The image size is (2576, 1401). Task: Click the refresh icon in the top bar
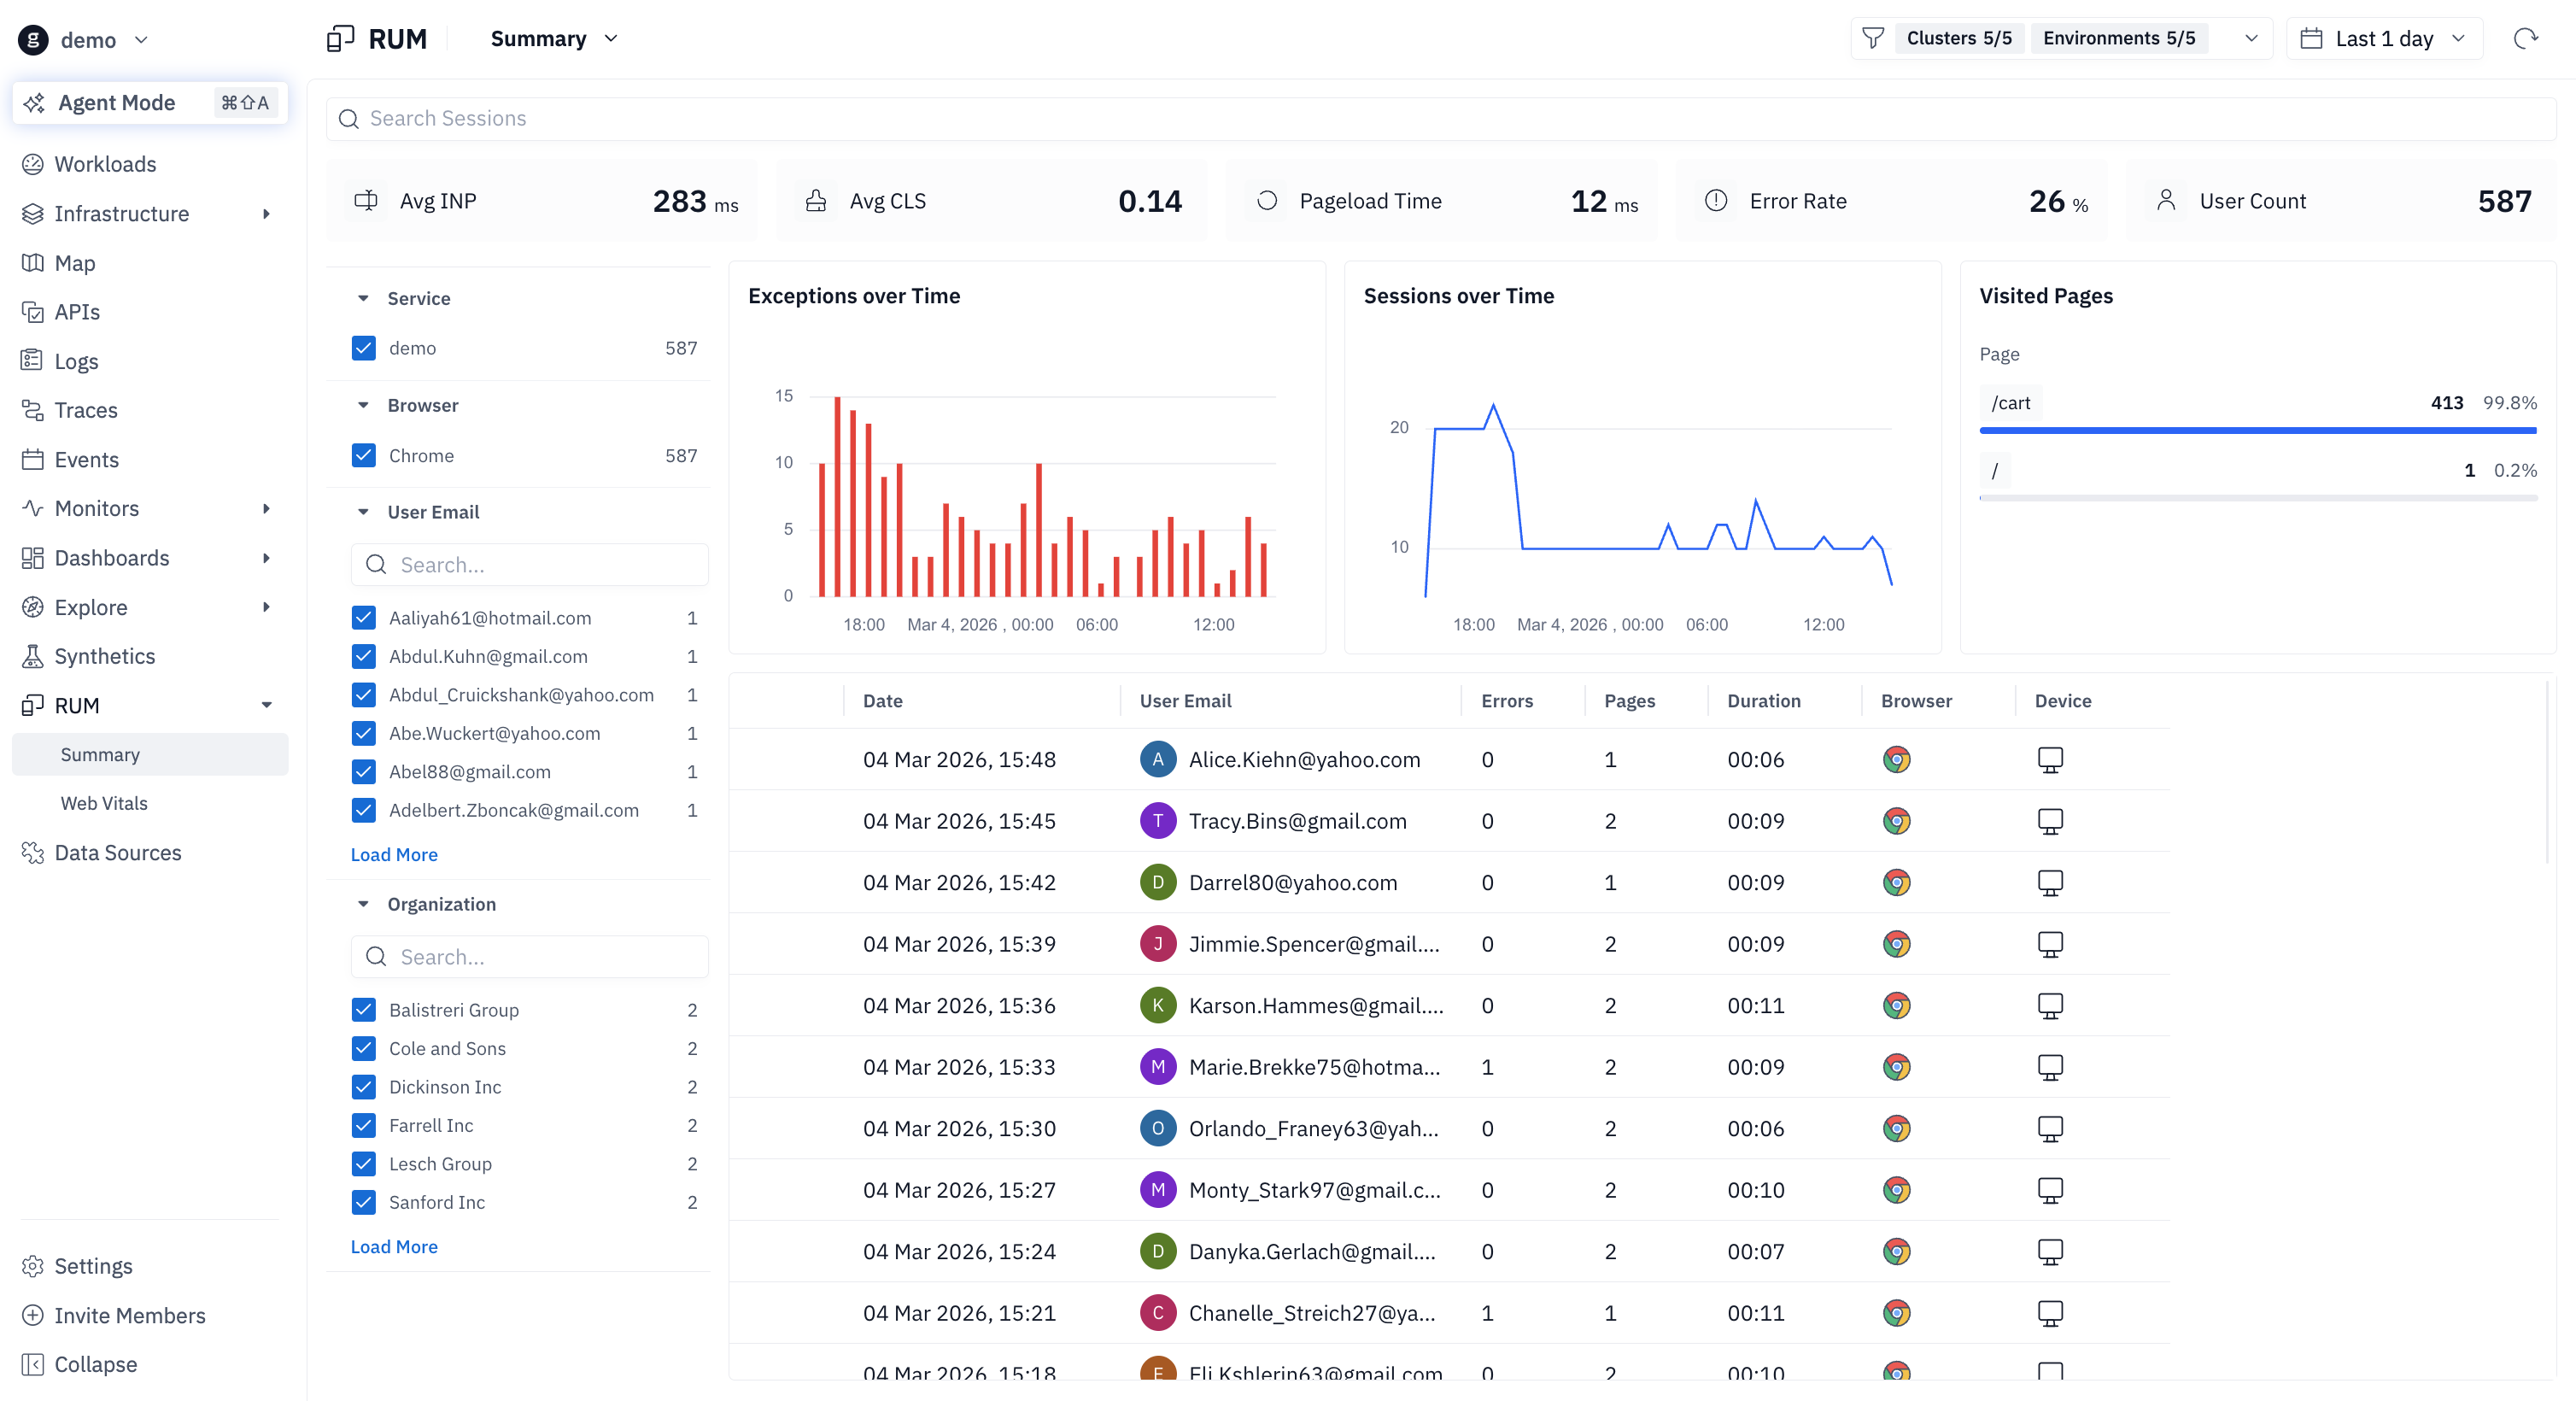click(2525, 38)
